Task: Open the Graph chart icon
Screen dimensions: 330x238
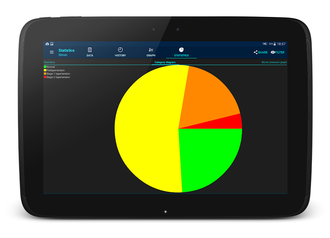Action: coord(151,50)
